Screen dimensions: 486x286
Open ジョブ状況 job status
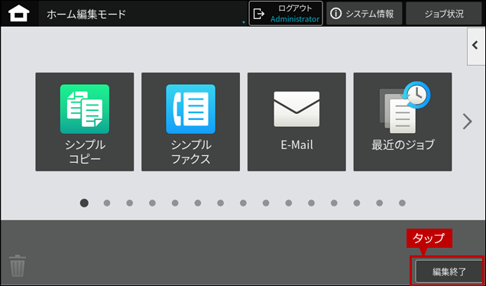pyautogui.click(x=444, y=13)
